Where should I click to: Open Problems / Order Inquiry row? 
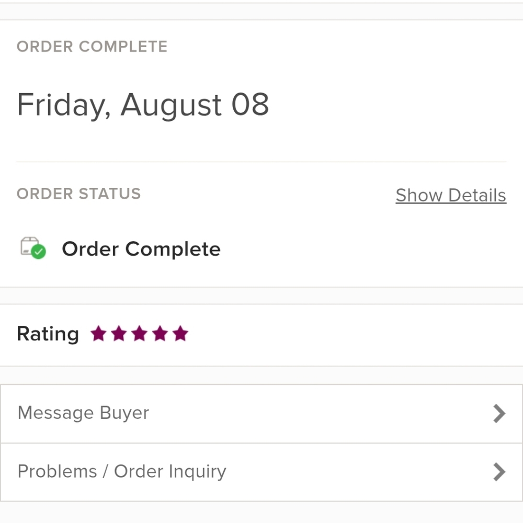click(x=261, y=472)
